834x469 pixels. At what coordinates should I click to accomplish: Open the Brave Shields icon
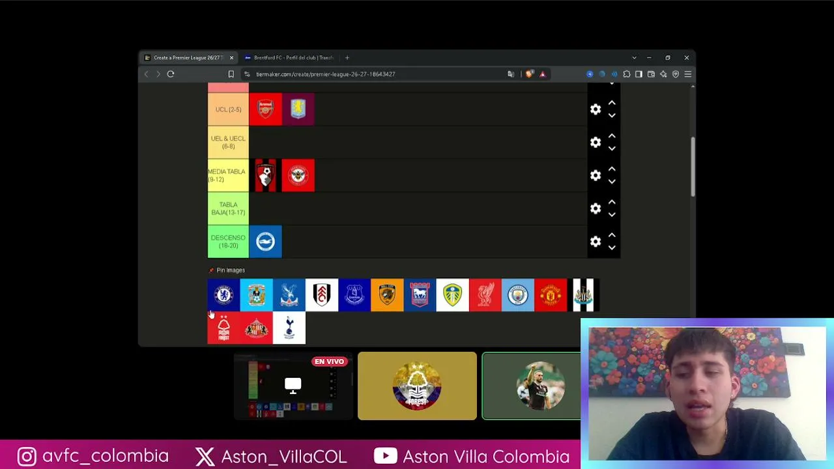tap(529, 74)
